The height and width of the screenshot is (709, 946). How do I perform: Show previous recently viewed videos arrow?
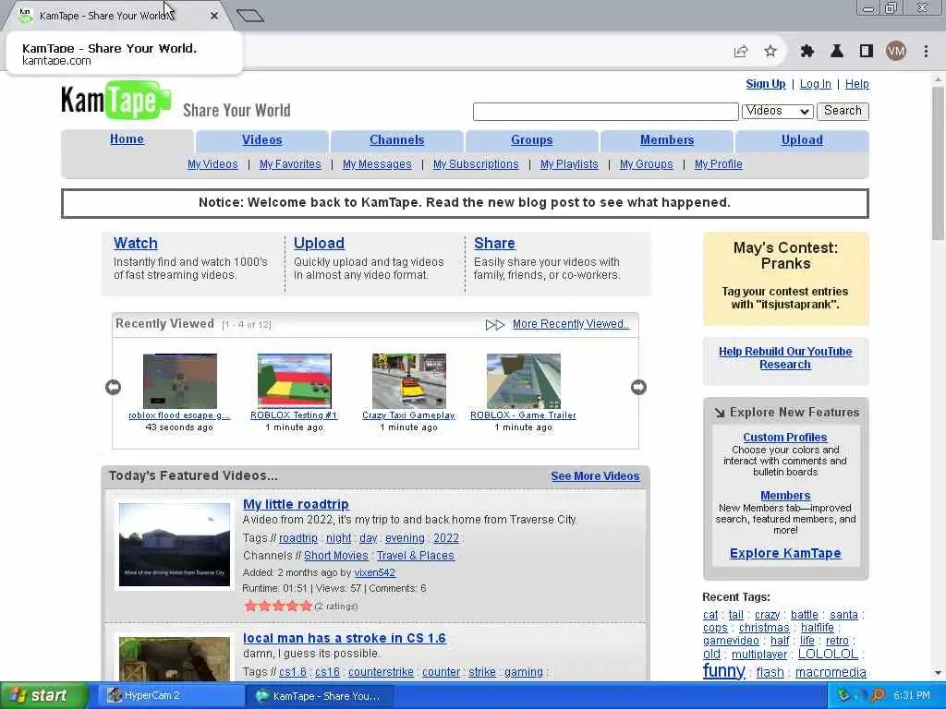[113, 387]
